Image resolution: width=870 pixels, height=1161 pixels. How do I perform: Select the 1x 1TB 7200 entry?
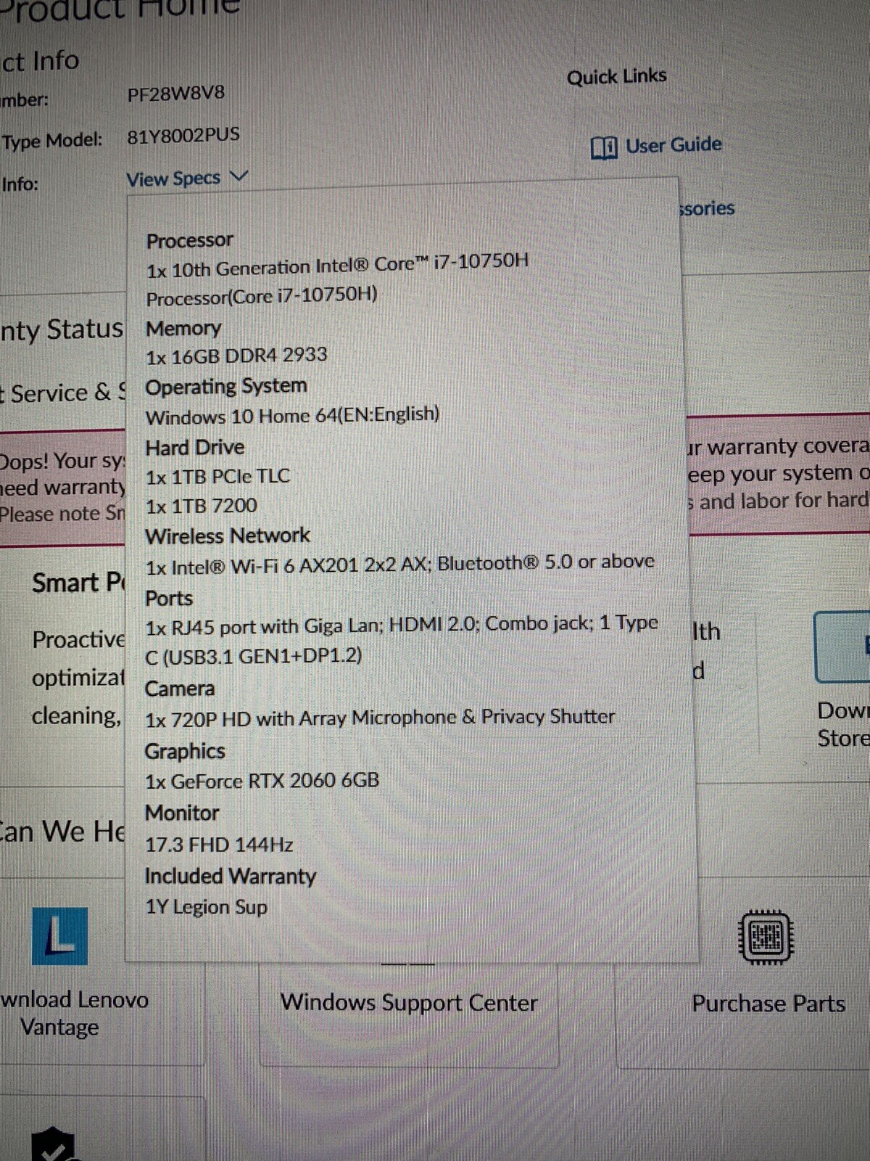point(202,506)
